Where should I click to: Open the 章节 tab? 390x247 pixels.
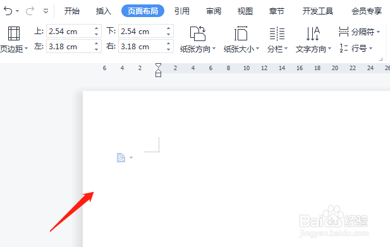(277, 11)
